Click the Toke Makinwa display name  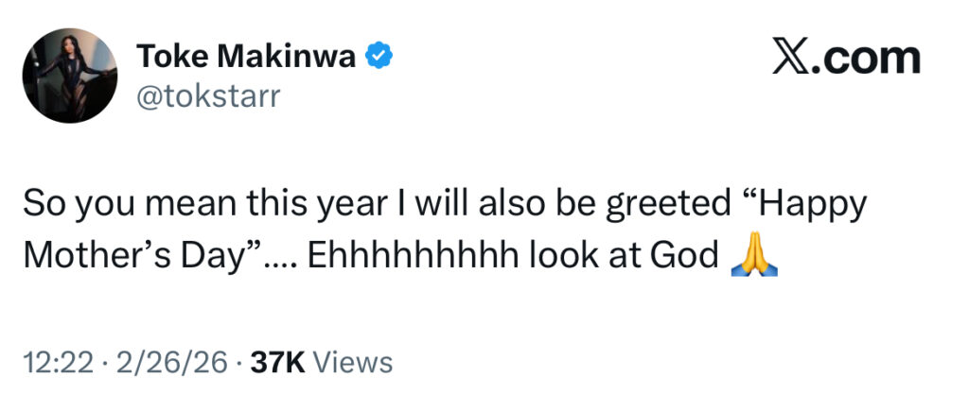pyautogui.click(x=248, y=58)
